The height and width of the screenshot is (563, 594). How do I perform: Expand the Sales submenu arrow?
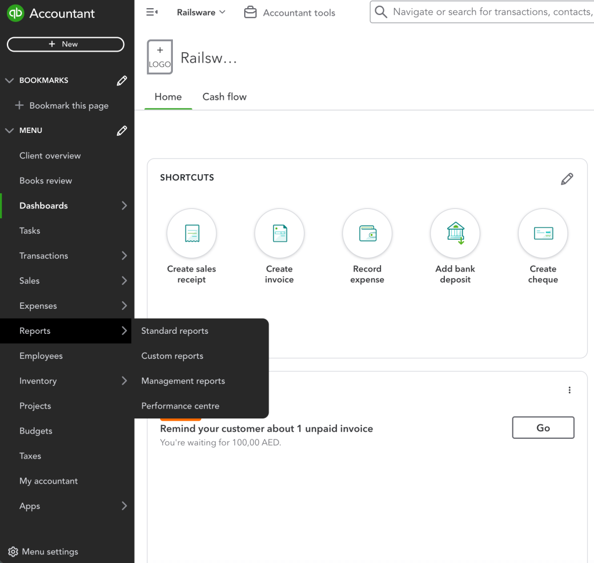click(x=124, y=280)
